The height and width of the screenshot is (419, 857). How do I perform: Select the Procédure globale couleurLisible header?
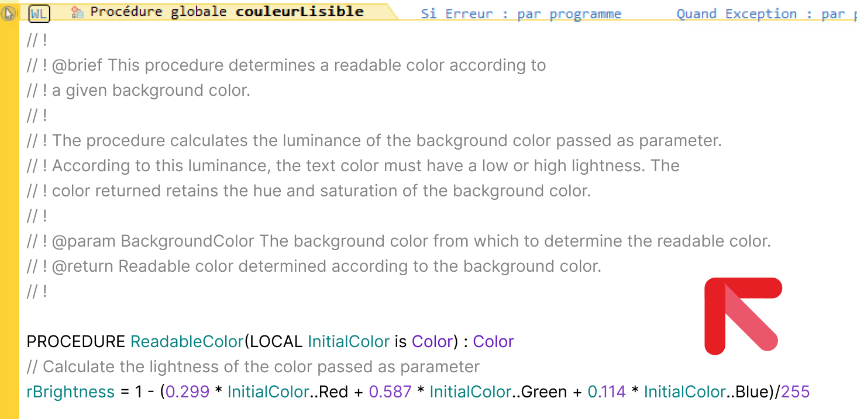tap(227, 12)
